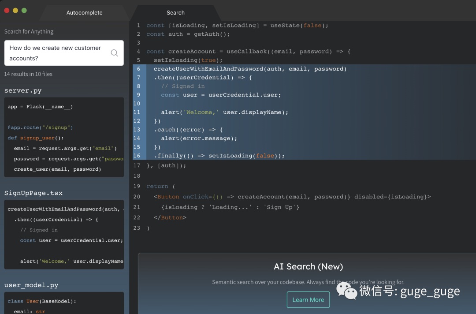
Task: Click the alert('Welcome,' line 11 in editor
Action: pyautogui.click(x=225, y=112)
